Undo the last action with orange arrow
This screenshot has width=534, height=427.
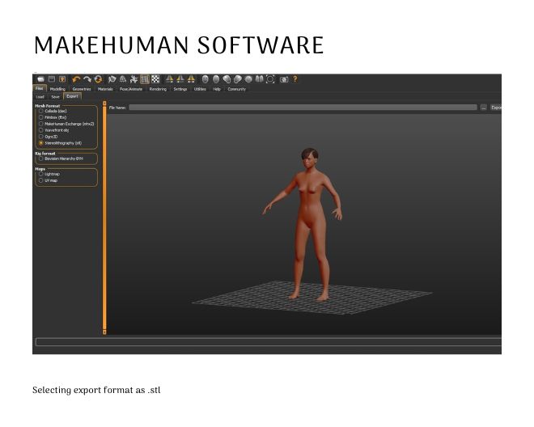coord(76,79)
